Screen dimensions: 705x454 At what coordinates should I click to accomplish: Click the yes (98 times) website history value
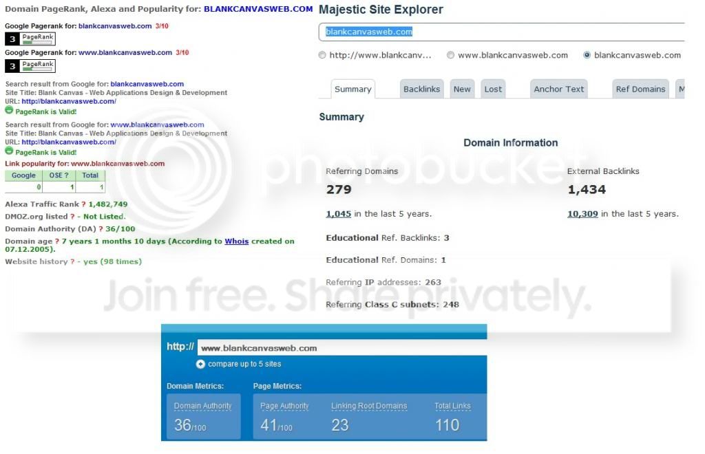112,261
